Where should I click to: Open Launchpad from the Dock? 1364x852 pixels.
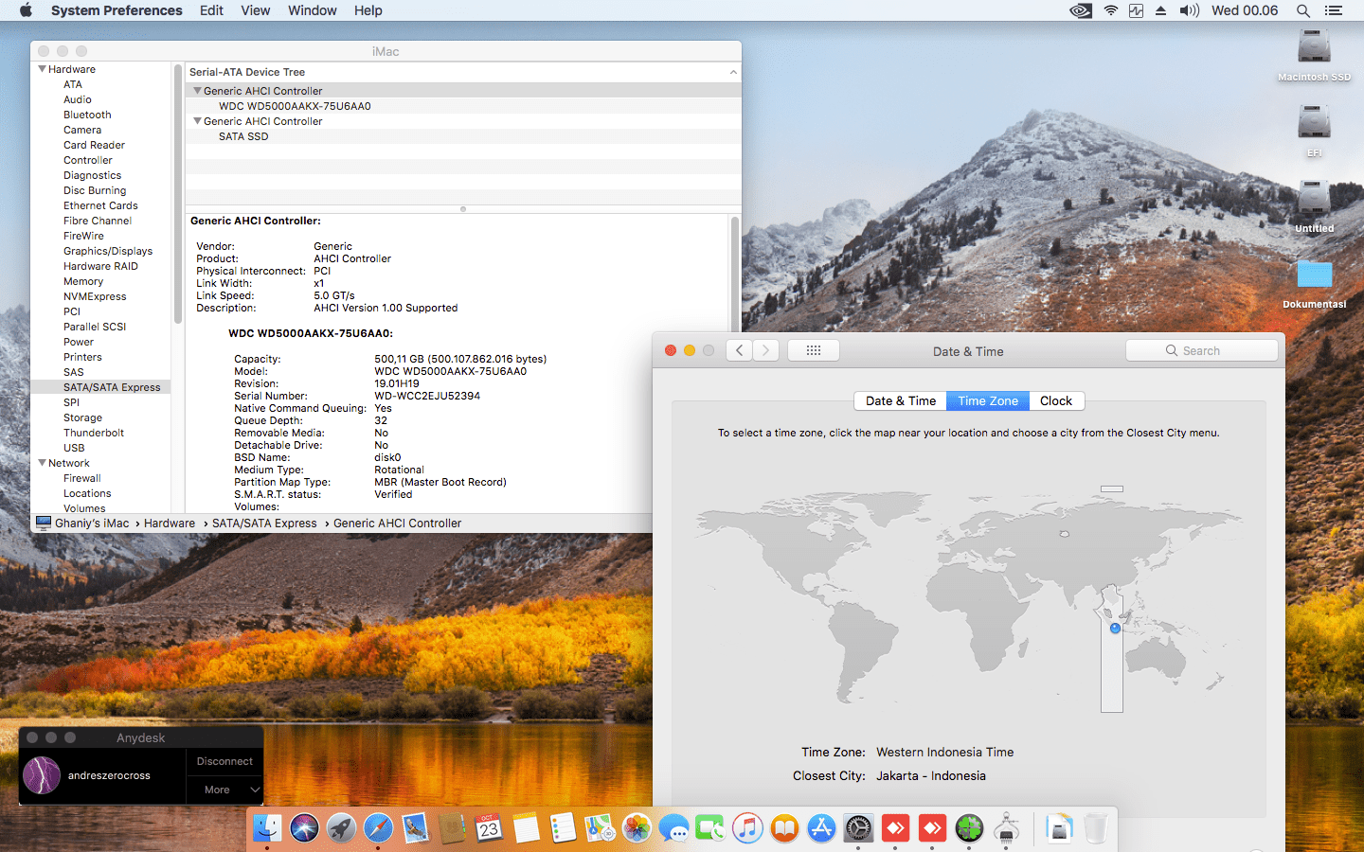341,828
